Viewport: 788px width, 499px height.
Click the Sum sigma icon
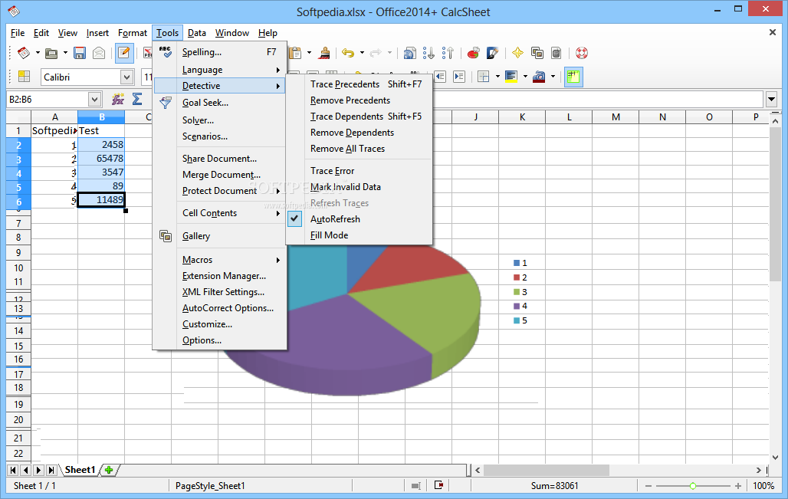136,99
